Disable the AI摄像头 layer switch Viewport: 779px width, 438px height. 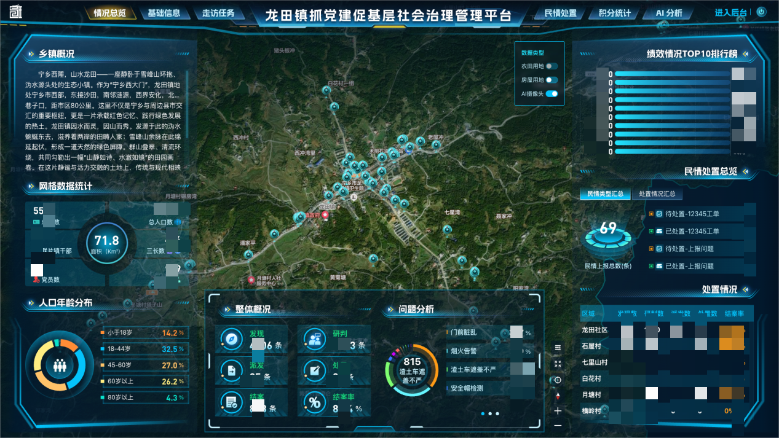point(552,93)
